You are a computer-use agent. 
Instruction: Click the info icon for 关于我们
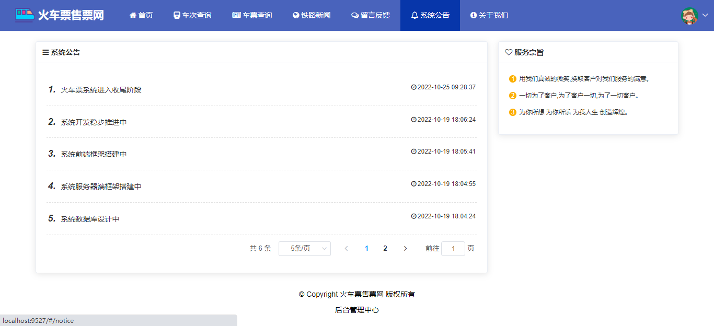click(x=474, y=15)
